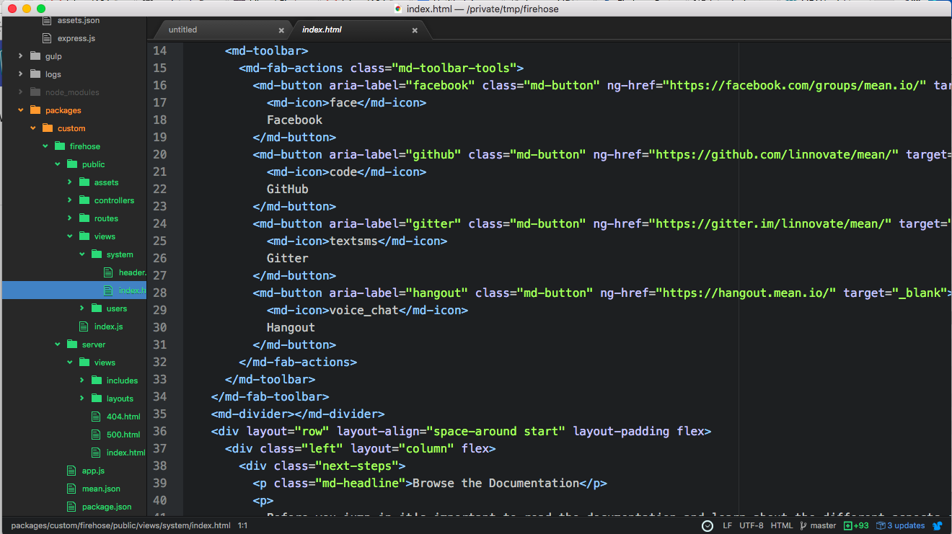
Task: Click the text 'Hangout' on line 30
Action: [x=291, y=327]
